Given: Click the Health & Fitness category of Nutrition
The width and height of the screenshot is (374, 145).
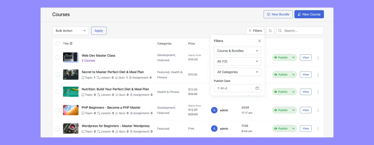Looking at the screenshot, I should [x=168, y=92].
